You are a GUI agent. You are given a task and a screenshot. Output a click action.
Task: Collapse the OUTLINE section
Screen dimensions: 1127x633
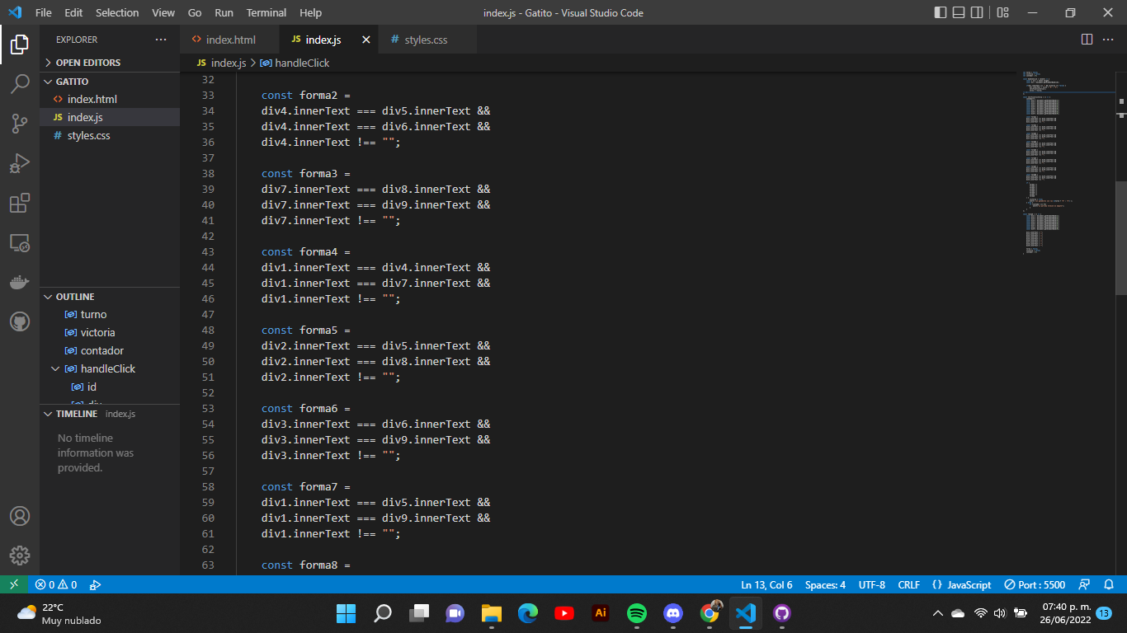pyautogui.click(x=109, y=297)
